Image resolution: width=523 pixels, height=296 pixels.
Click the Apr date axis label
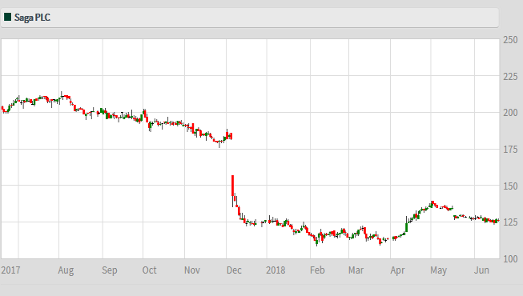pyautogui.click(x=397, y=270)
